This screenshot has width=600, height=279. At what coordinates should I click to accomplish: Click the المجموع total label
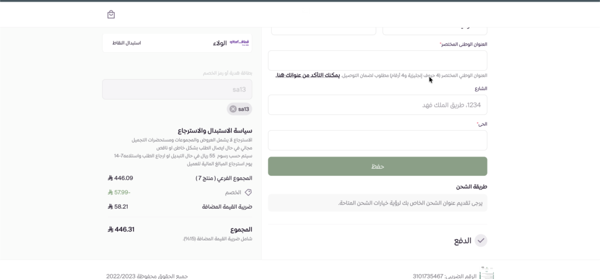coord(241,230)
